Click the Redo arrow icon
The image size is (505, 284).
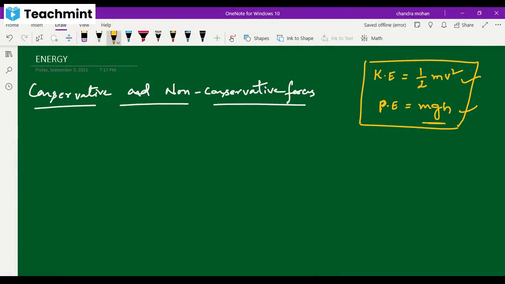pos(24,38)
